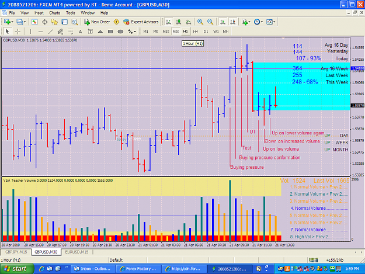Select the Vertical Line tool
This screenshot has width=365, height=274.
coord(30,32)
